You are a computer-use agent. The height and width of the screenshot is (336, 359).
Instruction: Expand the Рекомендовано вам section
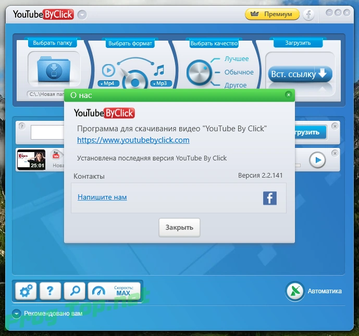[17, 314]
